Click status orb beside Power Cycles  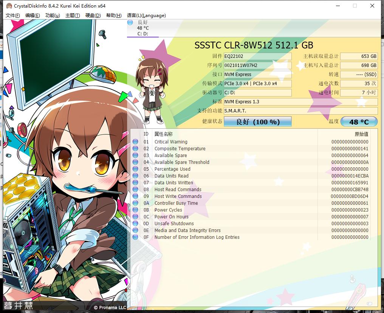(x=135, y=210)
